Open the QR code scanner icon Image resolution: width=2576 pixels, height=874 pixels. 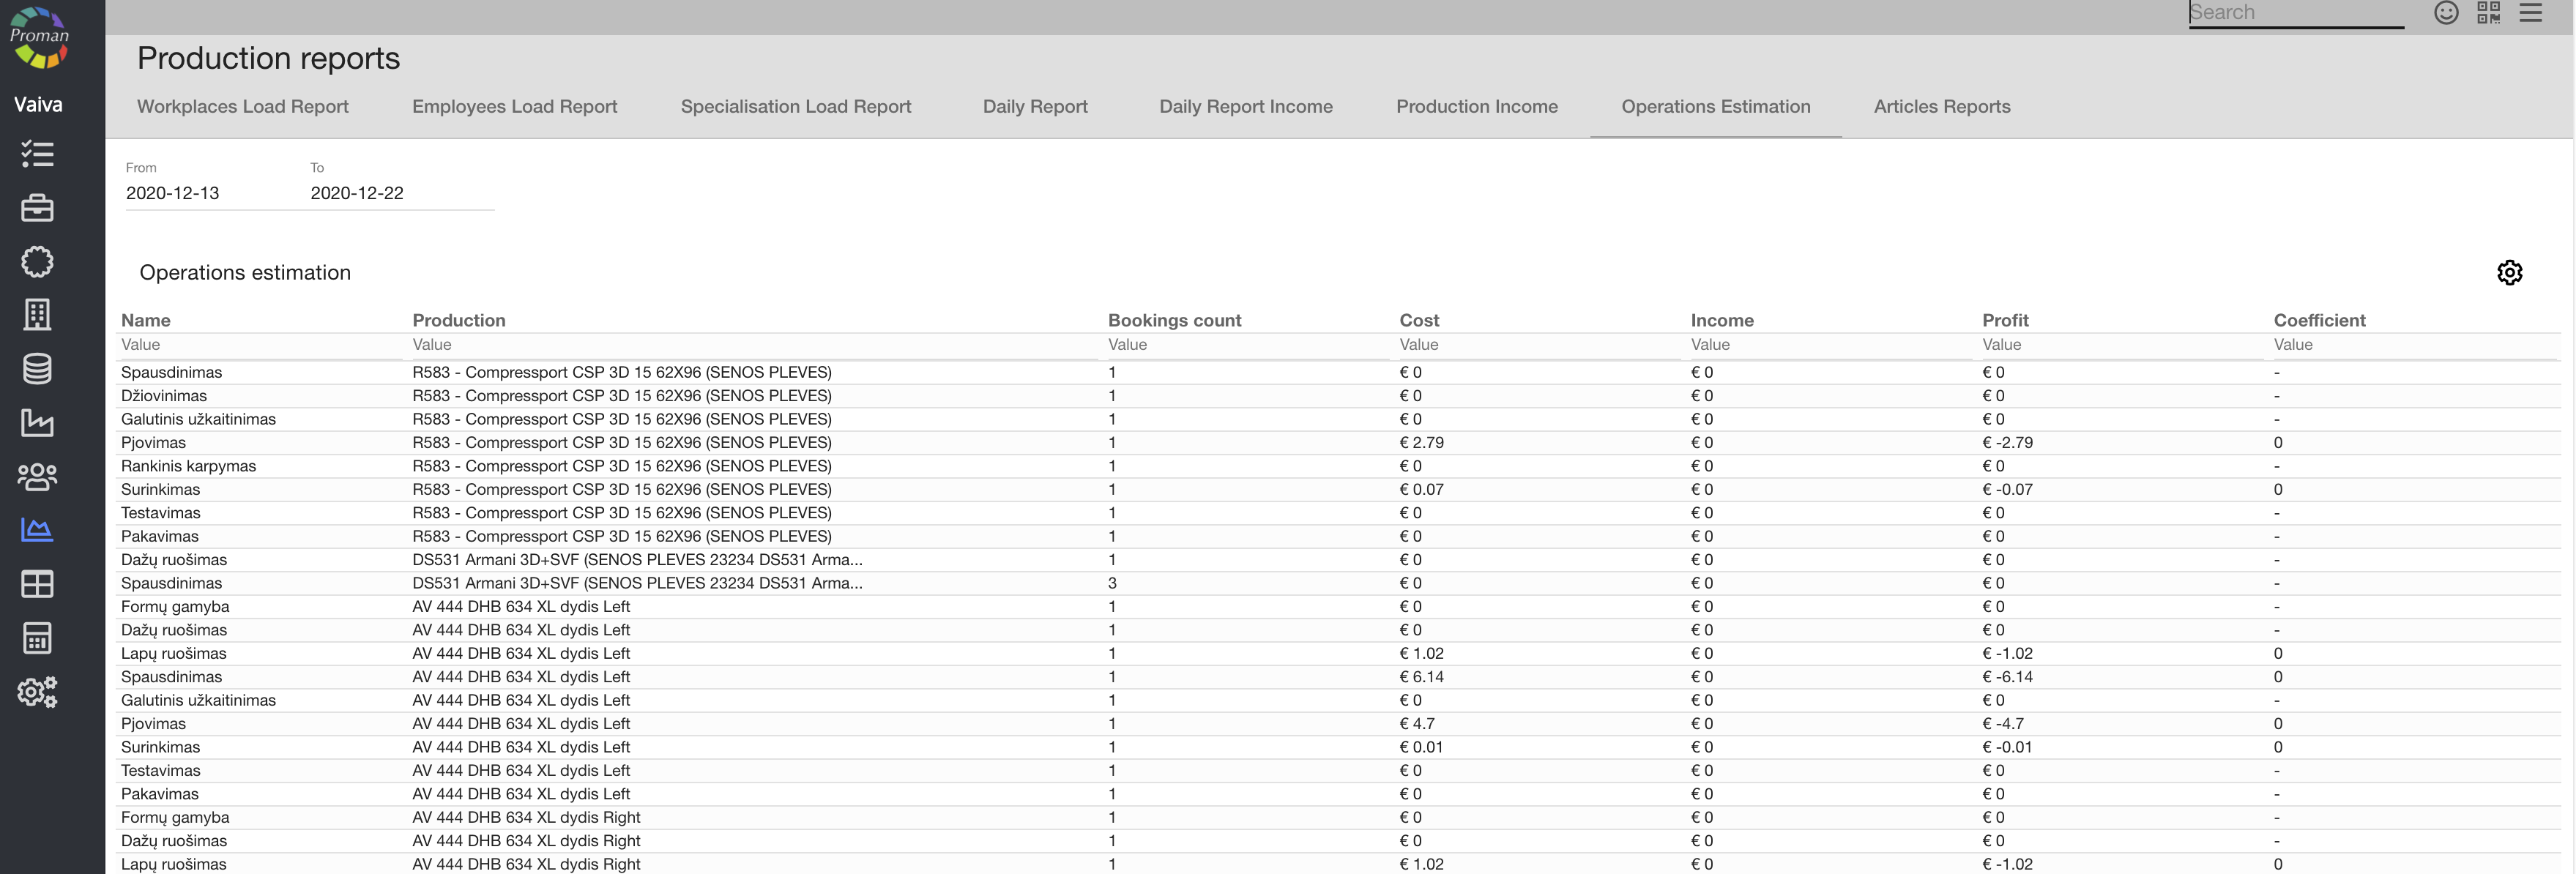pyautogui.click(x=2487, y=13)
